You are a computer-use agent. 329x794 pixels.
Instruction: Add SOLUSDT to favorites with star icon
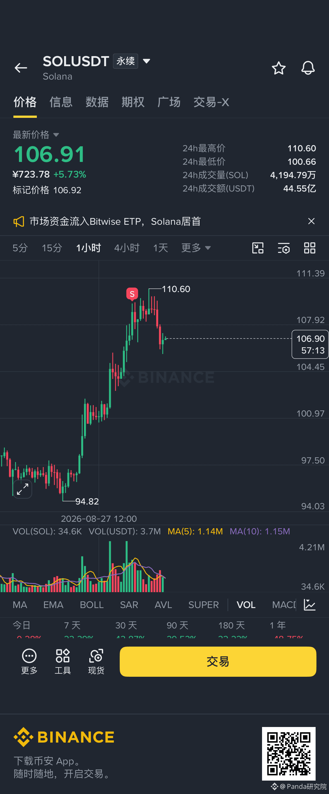click(x=278, y=68)
